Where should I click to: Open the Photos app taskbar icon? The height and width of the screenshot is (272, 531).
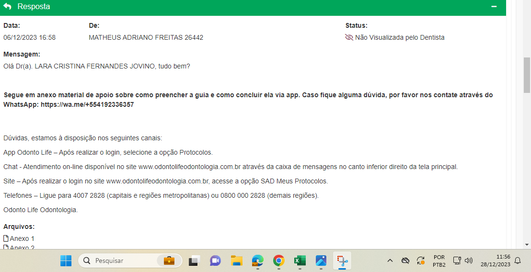321,261
